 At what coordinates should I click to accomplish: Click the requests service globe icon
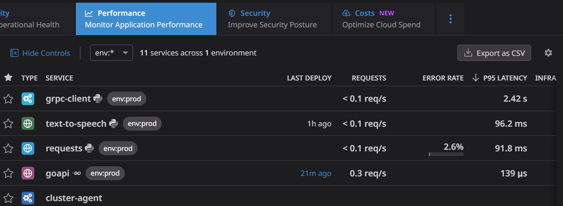(28, 148)
